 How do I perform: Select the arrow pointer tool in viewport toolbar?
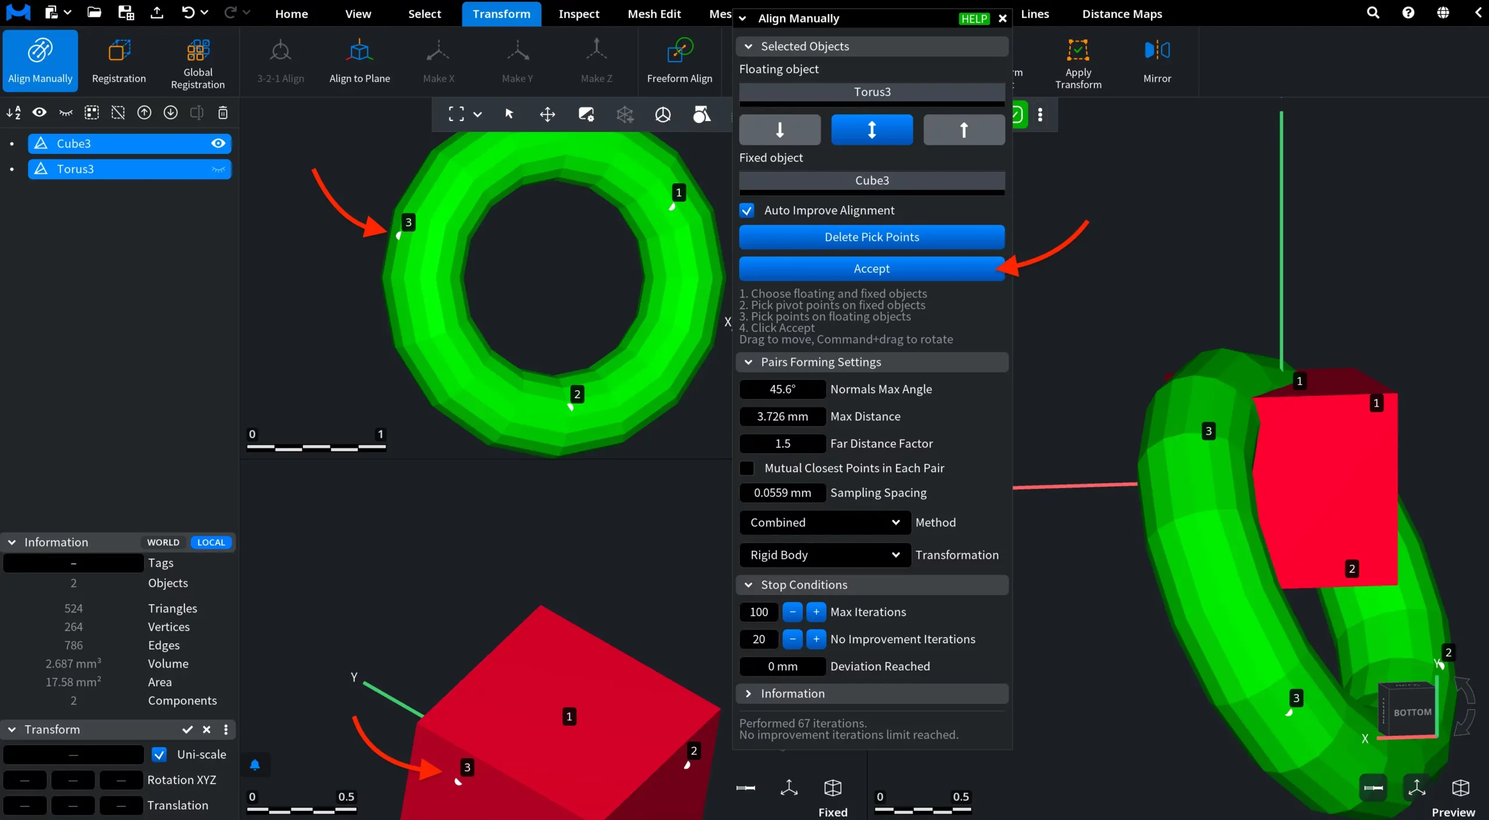[509, 114]
